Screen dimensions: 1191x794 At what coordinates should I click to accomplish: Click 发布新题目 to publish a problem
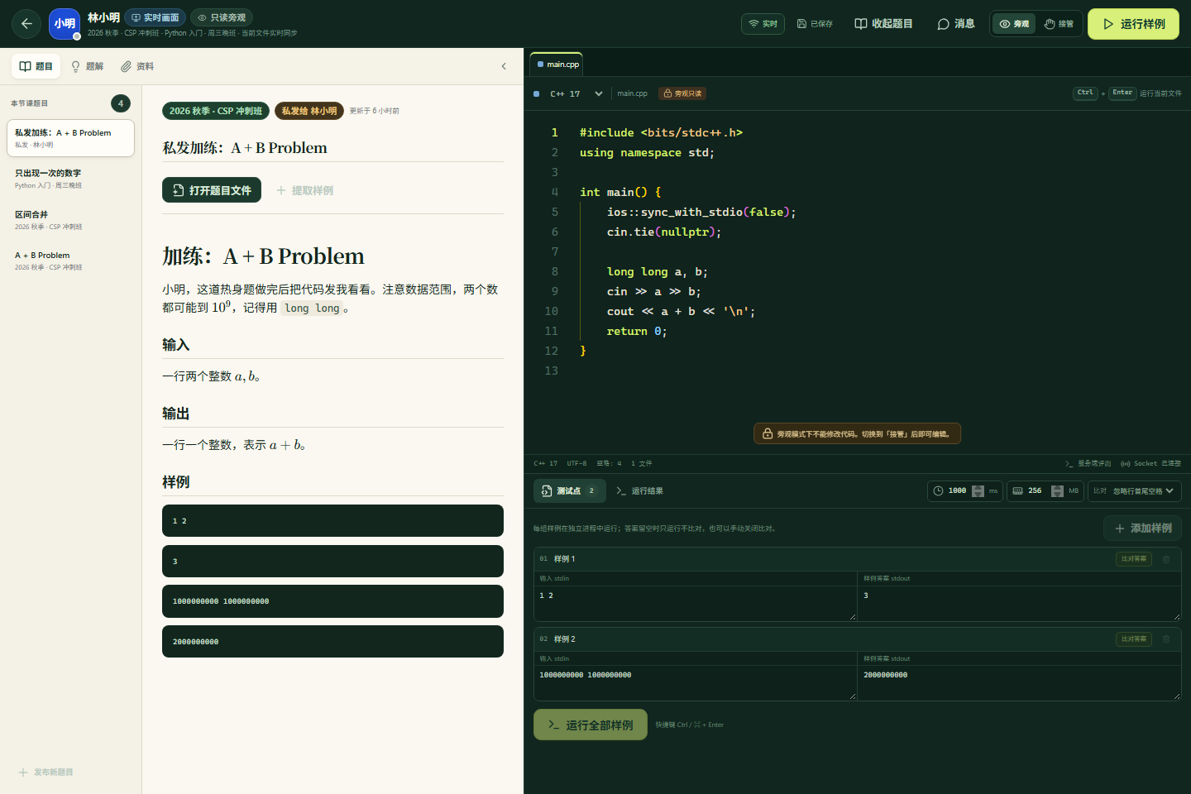[x=46, y=772]
